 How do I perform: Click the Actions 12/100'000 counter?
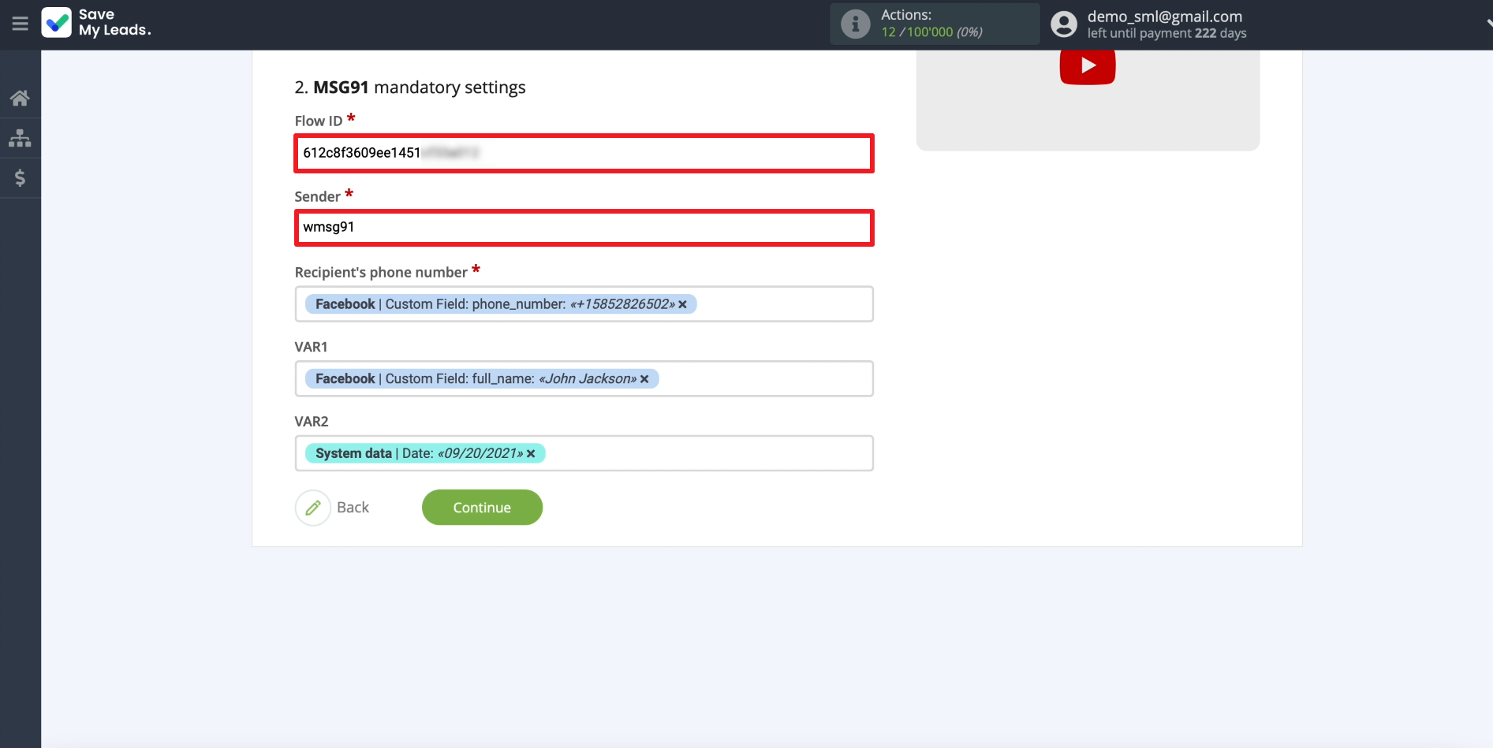931,32
